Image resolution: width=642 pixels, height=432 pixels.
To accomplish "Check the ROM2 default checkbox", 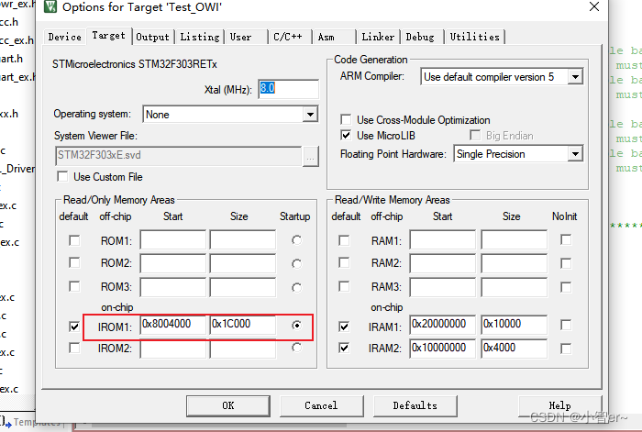I will pyautogui.click(x=74, y=262).
